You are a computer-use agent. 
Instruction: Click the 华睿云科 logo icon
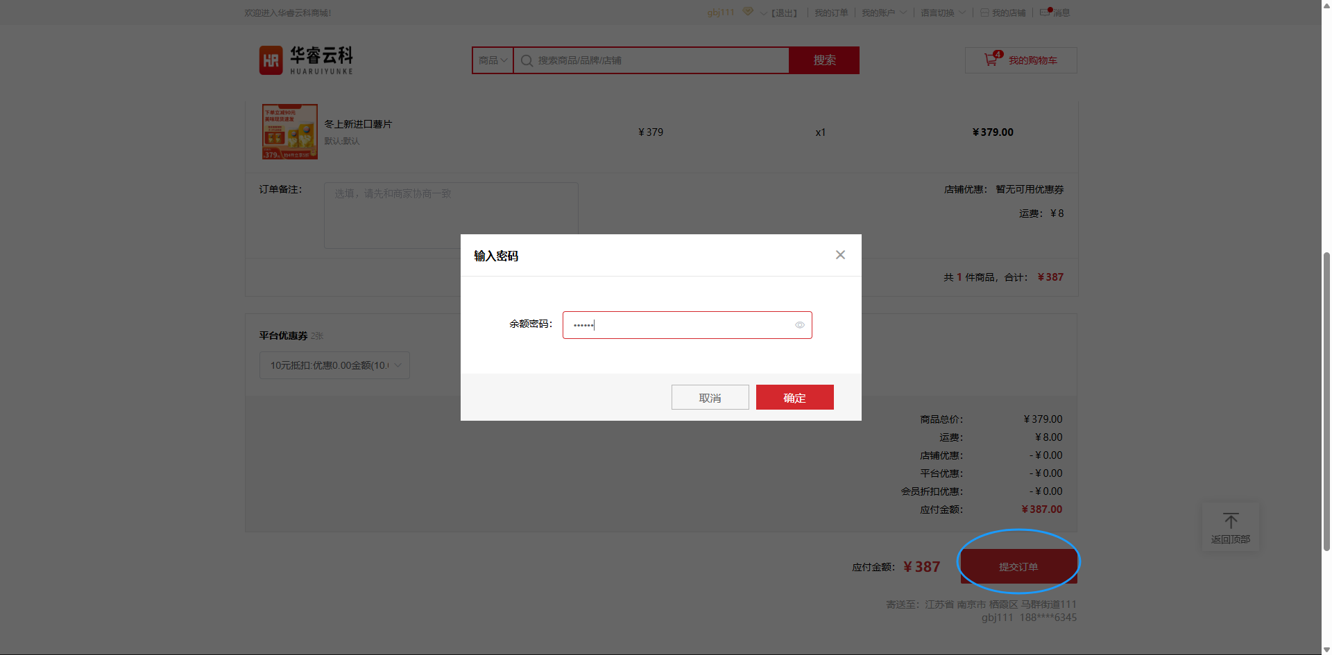tap(271, 60)
